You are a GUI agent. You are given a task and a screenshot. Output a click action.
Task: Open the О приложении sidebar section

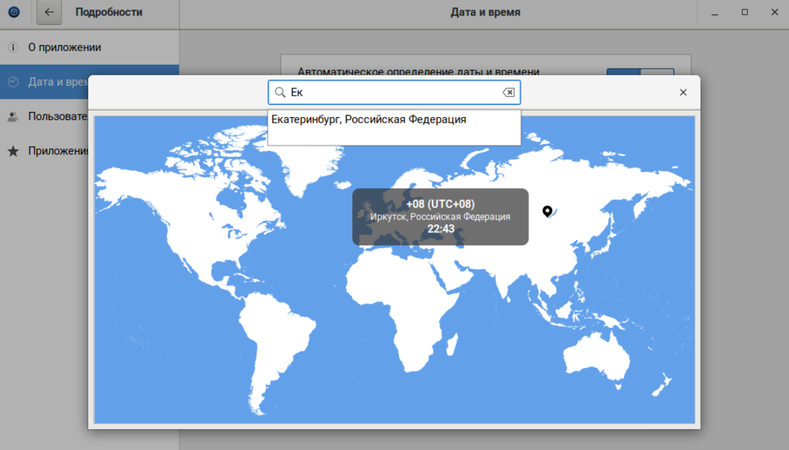65,48
